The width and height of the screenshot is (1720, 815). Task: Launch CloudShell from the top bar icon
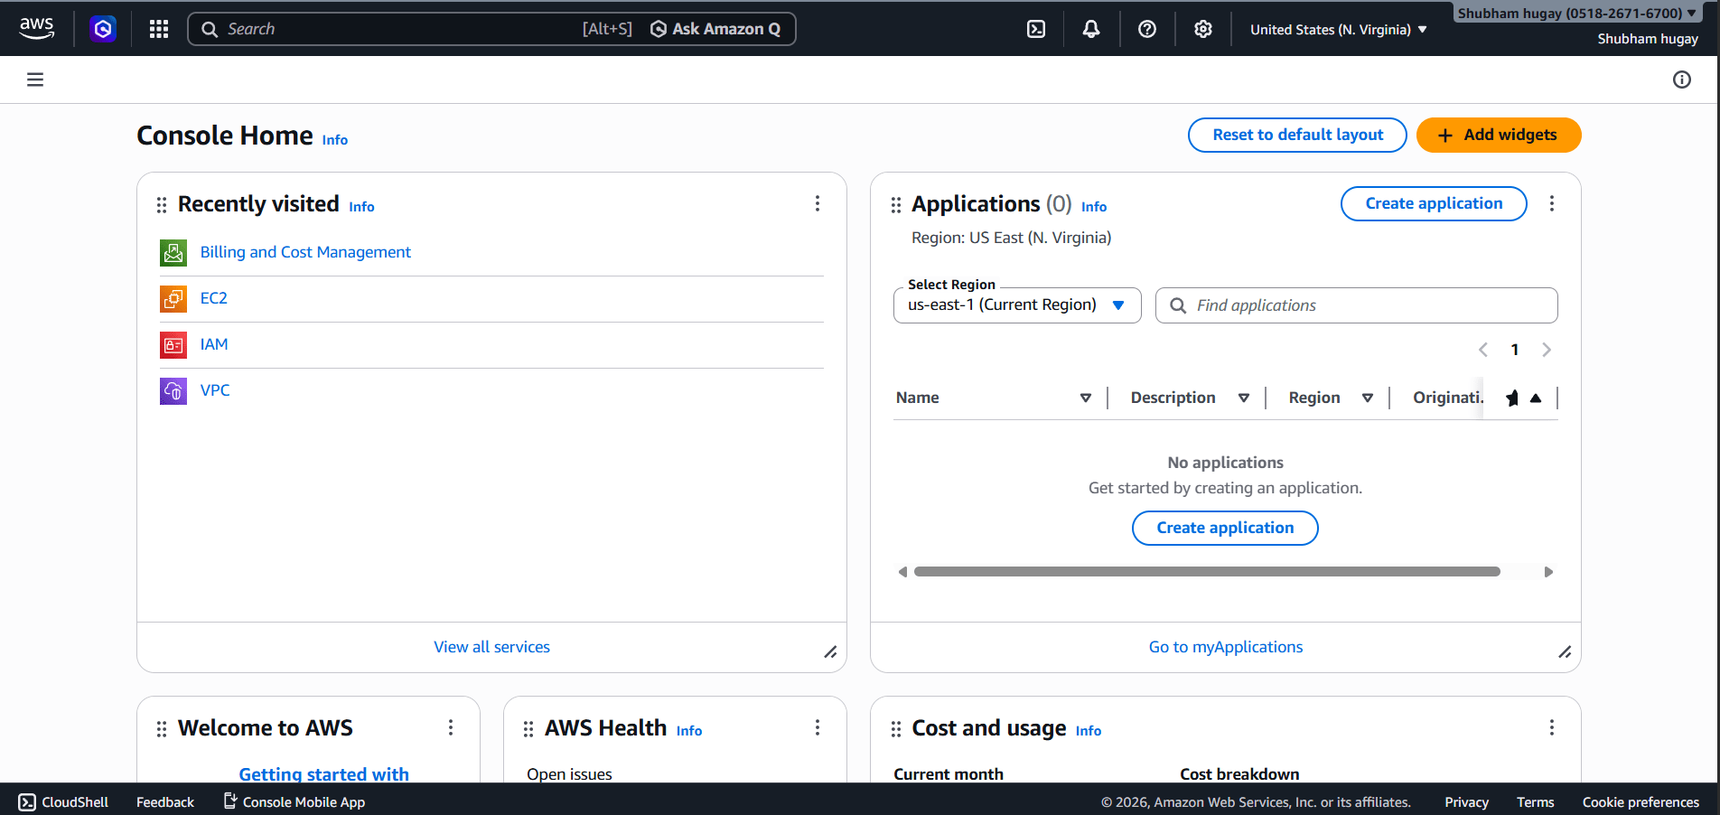pyautogui.click(x=1036, y=29)
